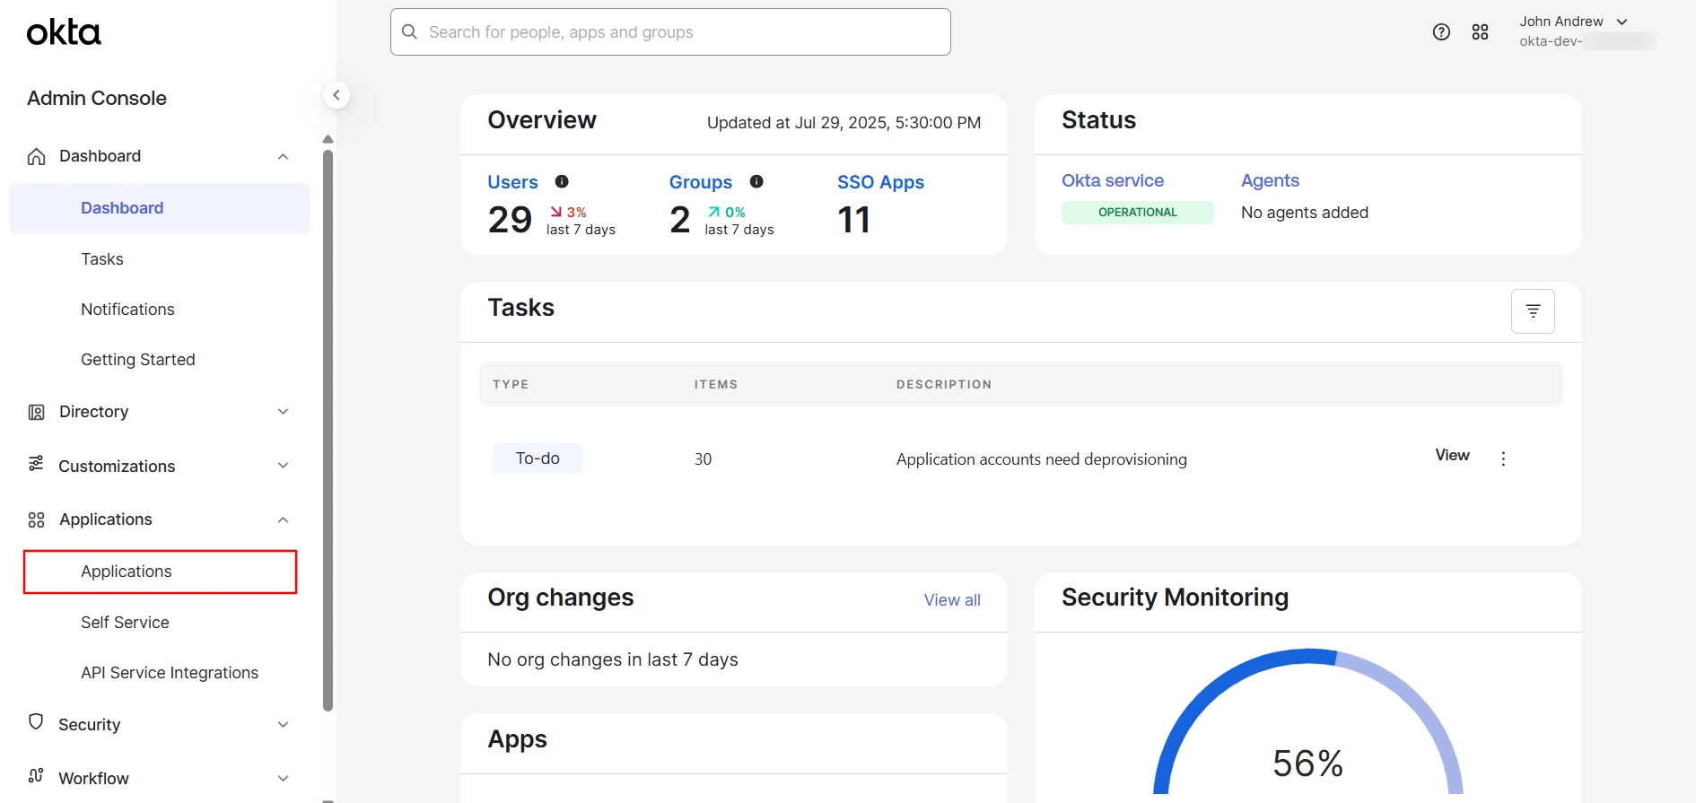1696x803 pixels.
Task: Click the Groups upward trend arrow
Action: [714, 212]
